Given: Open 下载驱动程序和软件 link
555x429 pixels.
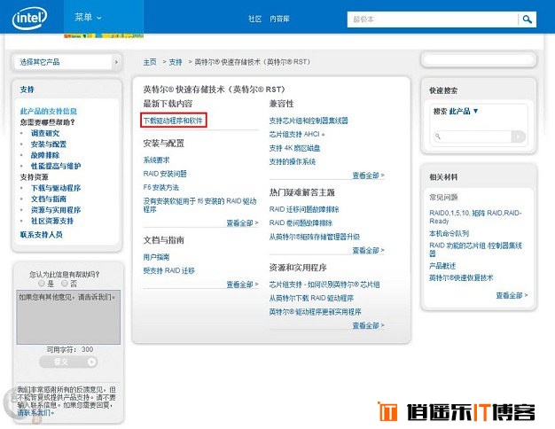Looking at the screenshot, I should (173, 121).
